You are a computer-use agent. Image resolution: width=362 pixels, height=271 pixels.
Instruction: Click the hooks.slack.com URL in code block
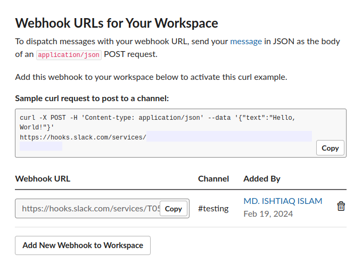coord(83,137)
